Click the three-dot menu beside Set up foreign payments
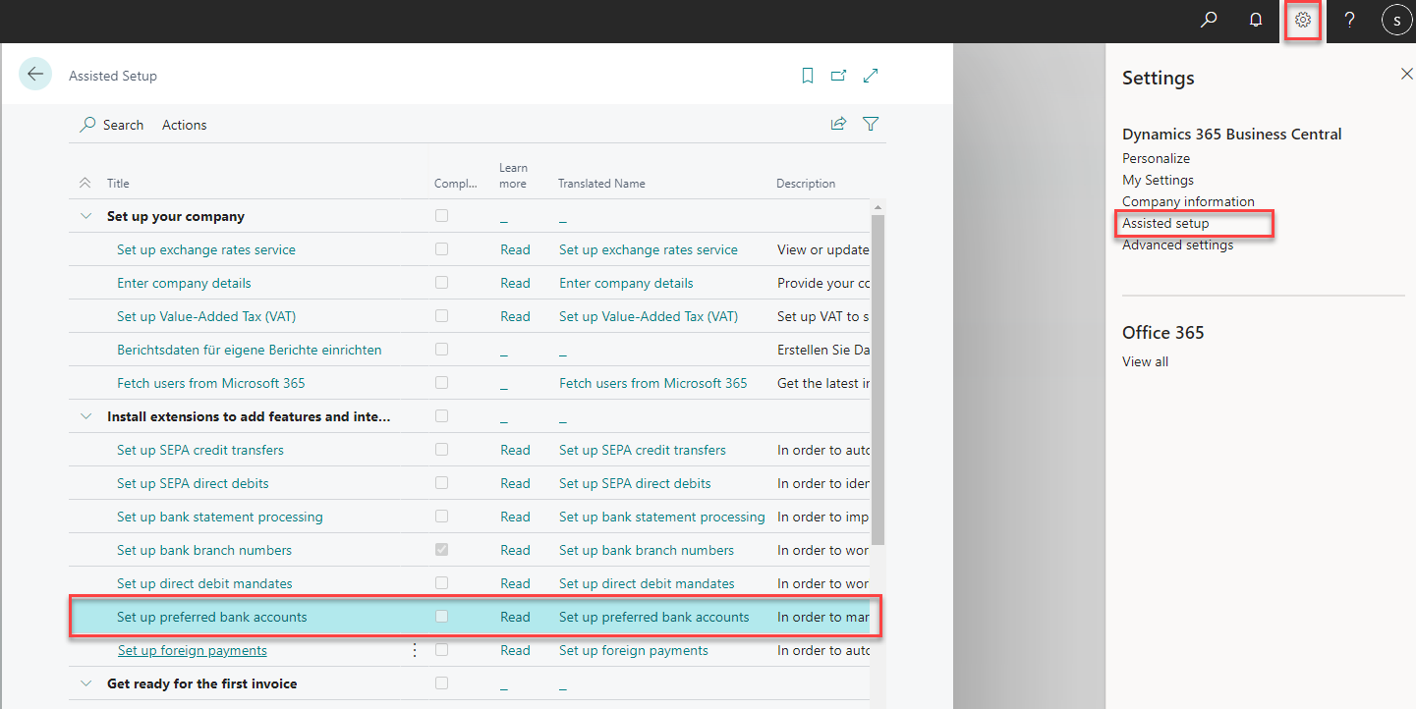The image size is (1416, 709). 414,649
